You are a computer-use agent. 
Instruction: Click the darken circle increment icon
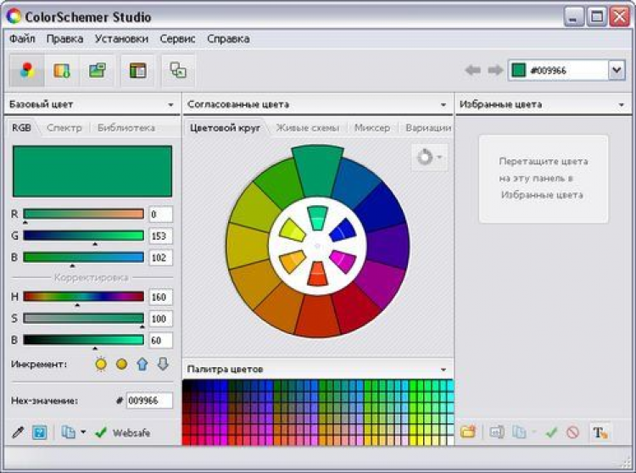coord(121,364)
